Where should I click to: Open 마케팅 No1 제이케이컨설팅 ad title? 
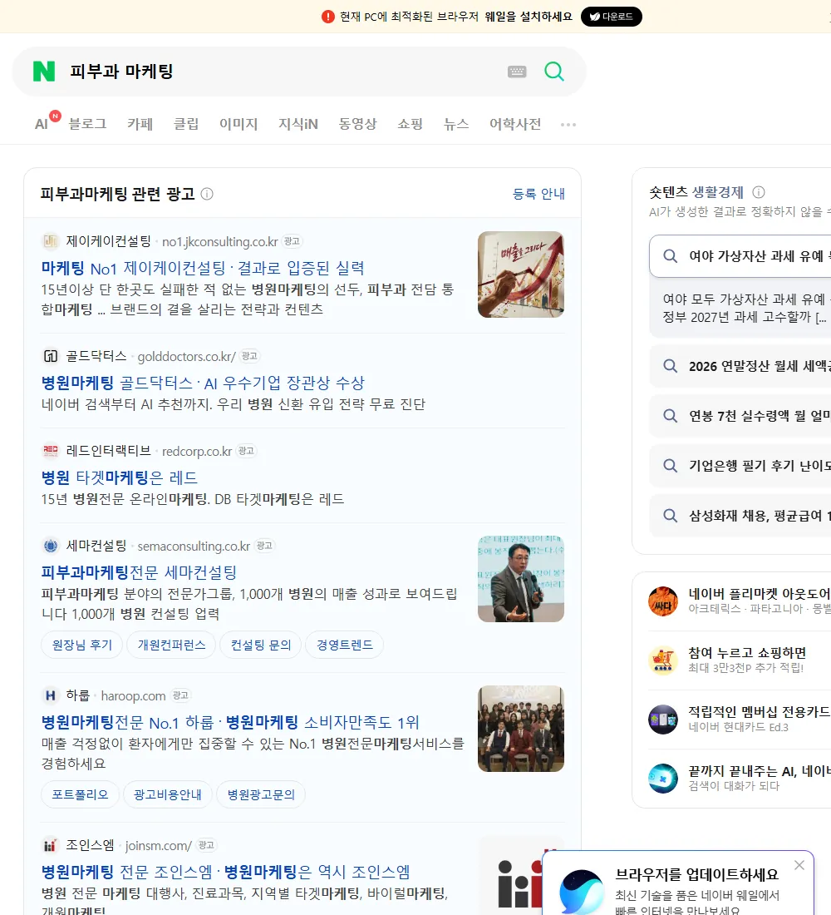pos(203,268)
